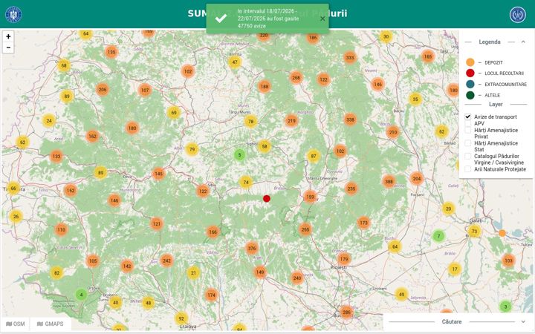Image resolution: width=535 pixels, height=334 pixels.
Task: Open the green cluster marker 7
Action: click(x=439, y=236)
